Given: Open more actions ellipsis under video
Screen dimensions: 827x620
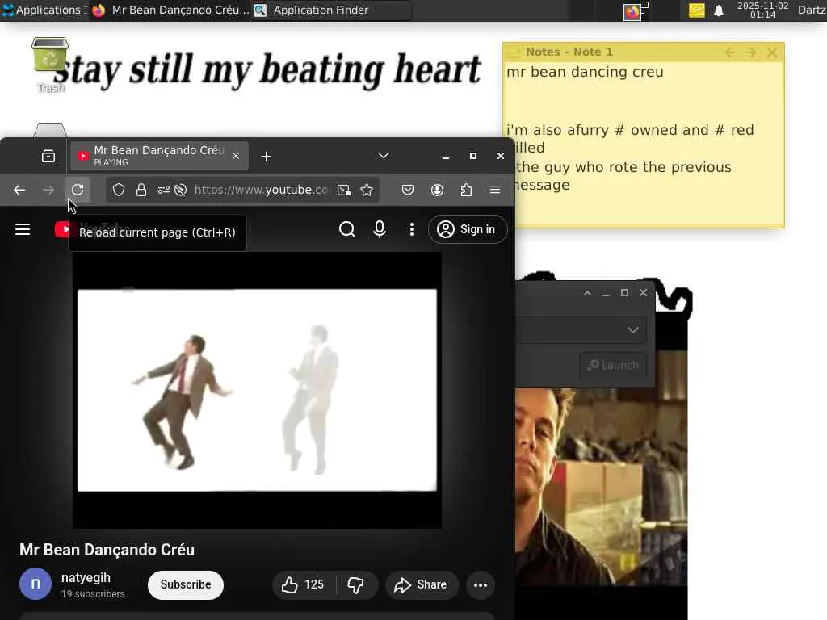Looking at the screenshot, I should click(481, 584).
